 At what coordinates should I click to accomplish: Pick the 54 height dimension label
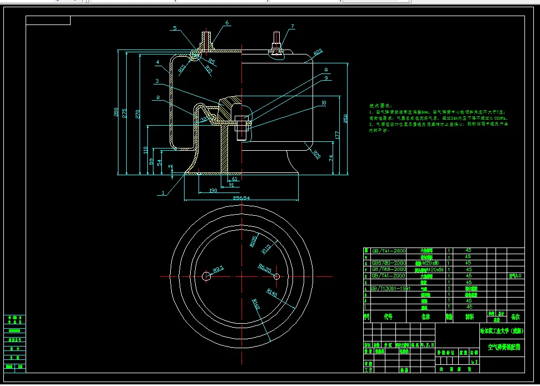159,162
